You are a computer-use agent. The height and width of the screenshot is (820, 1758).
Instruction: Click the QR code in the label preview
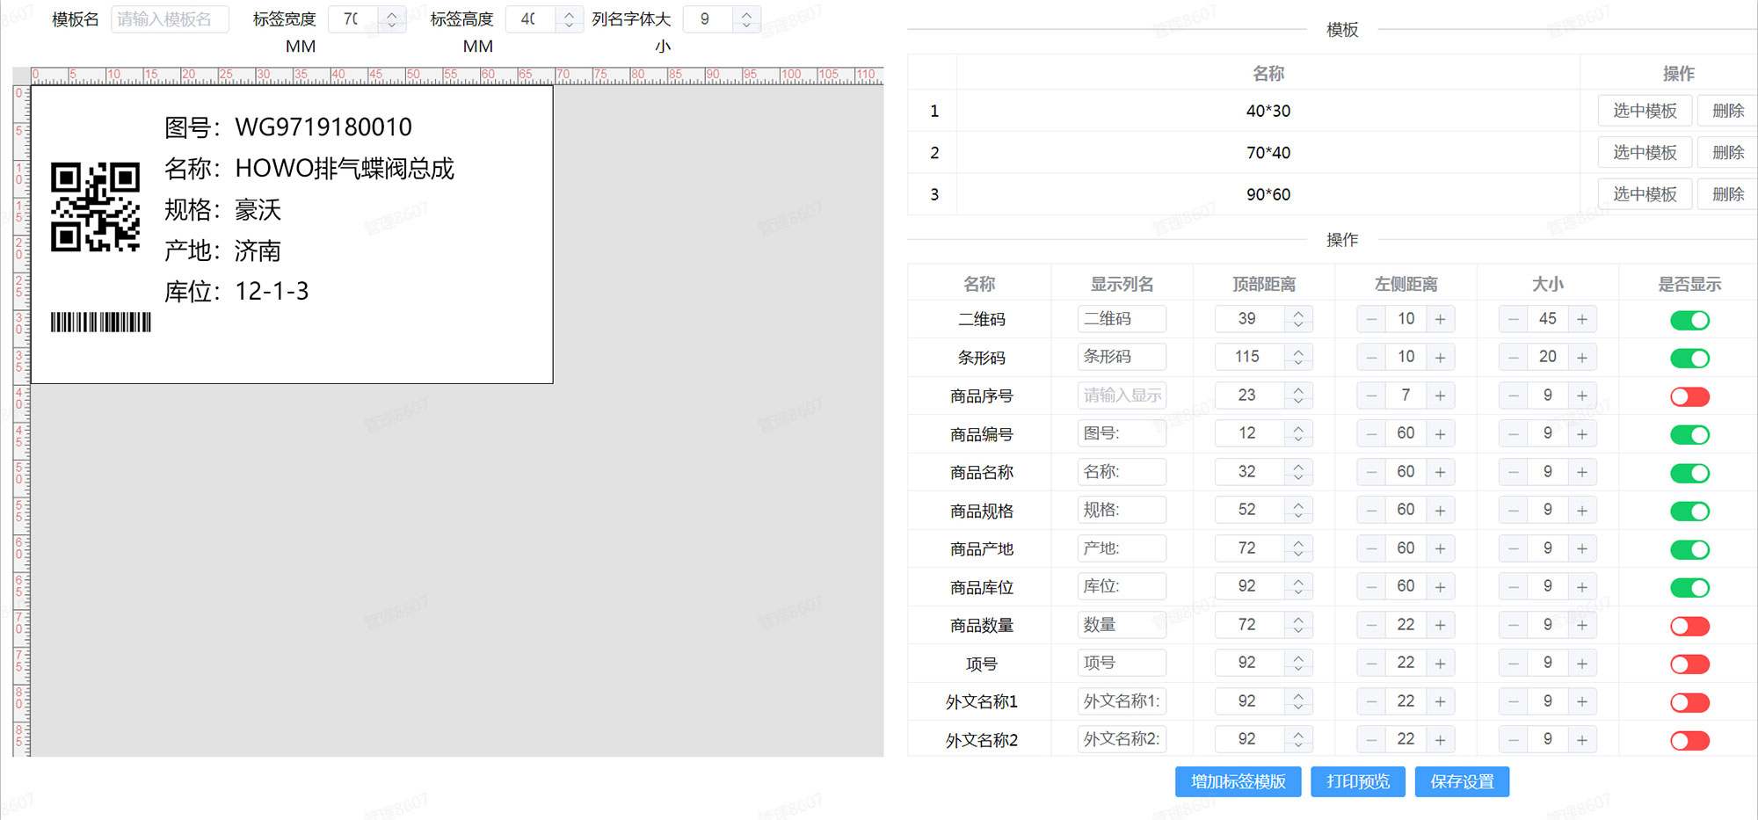tap(97, 208)
